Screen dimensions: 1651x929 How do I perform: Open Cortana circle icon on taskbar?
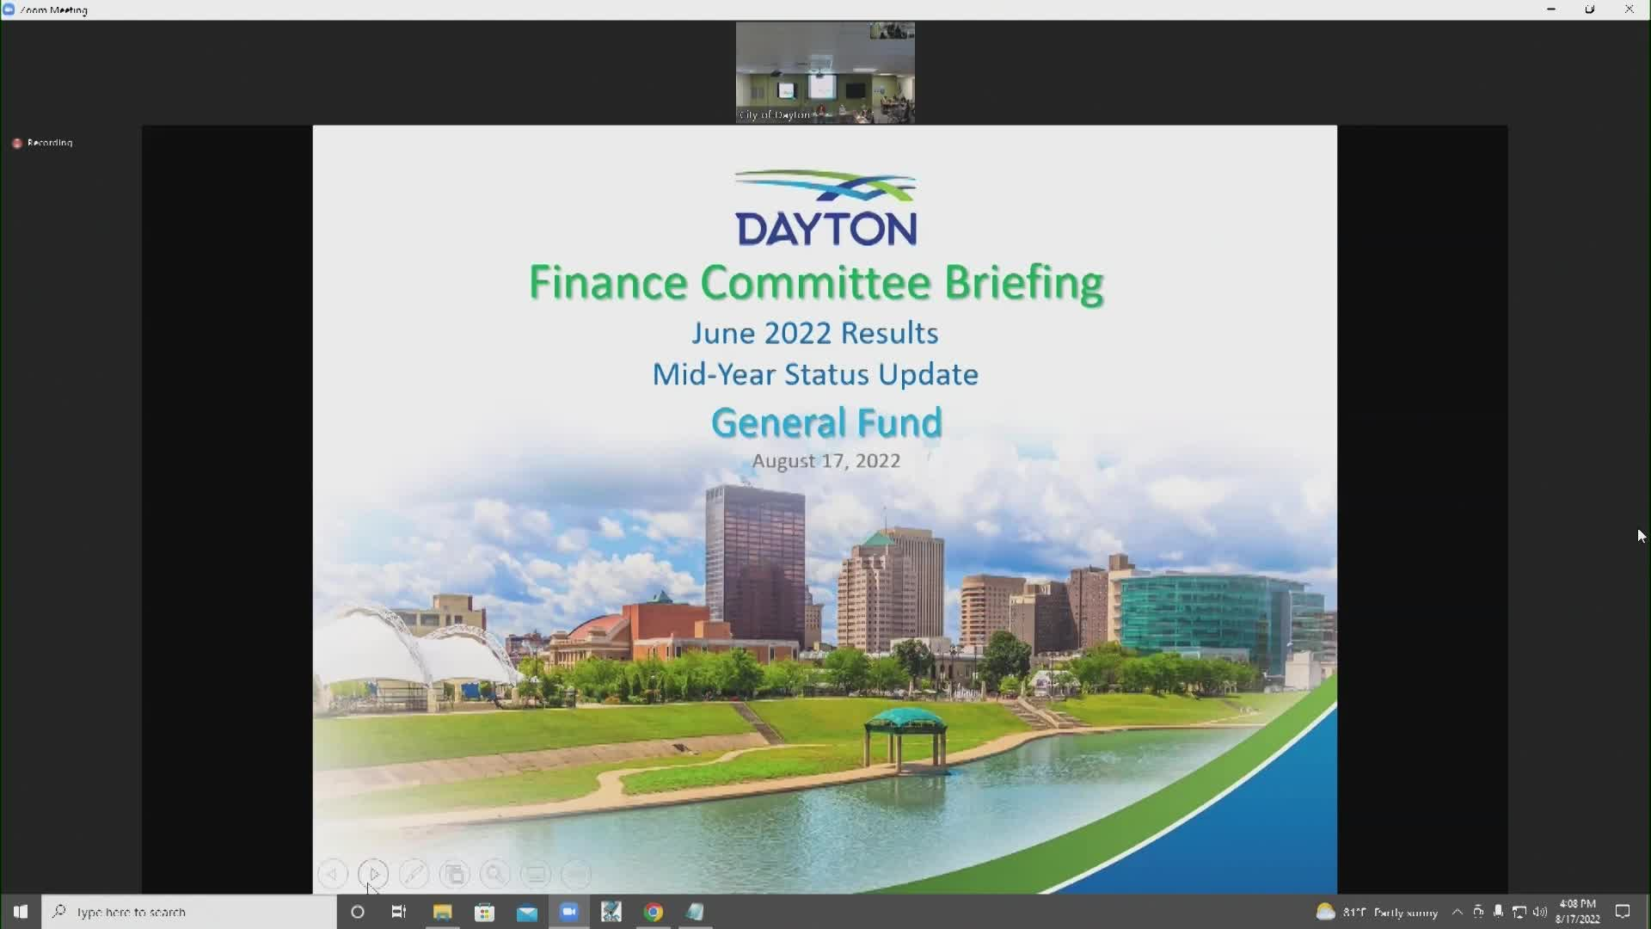(358, 912)
